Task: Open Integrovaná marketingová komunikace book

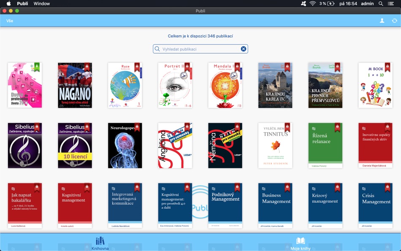Action: 125,206
